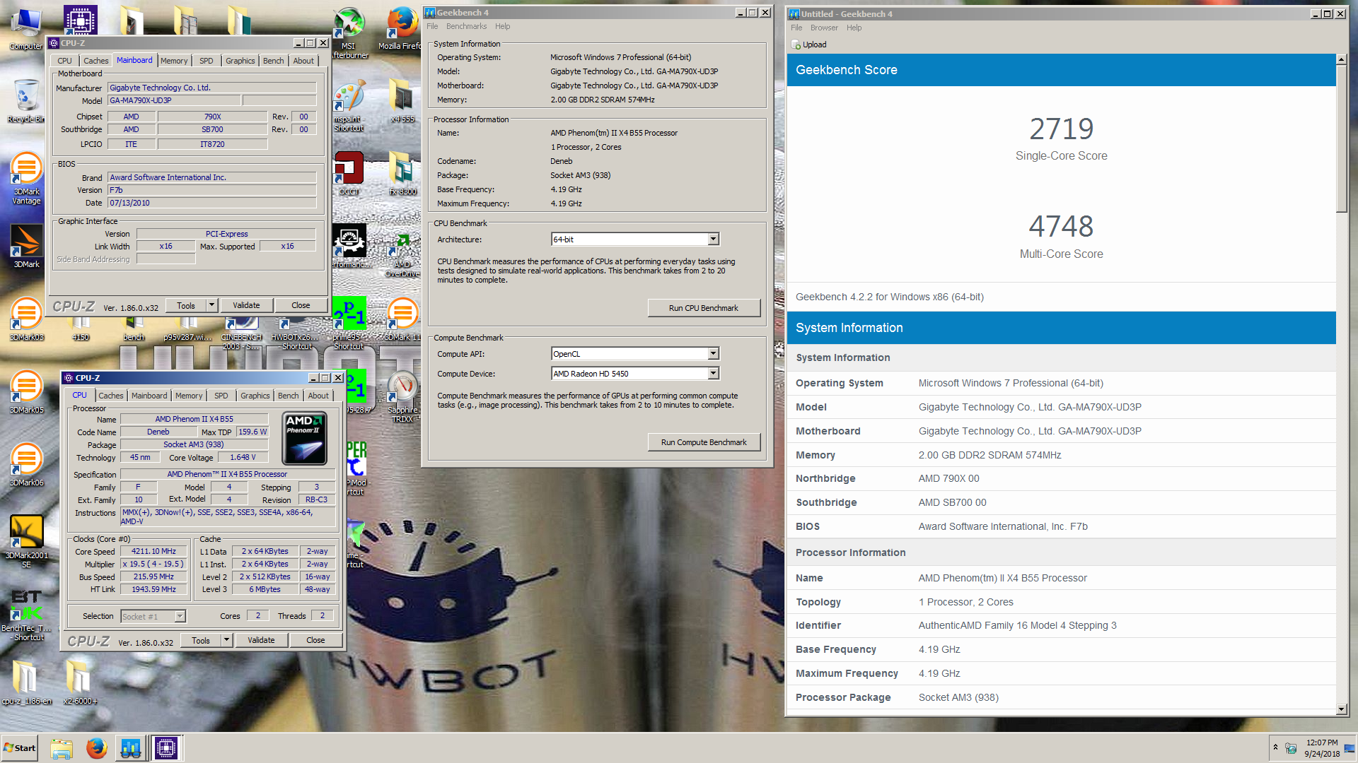The height and width of the screenshot is (763, 1358).
Task: Click Geekbench icon in taskbar
Action: (131, 748)
